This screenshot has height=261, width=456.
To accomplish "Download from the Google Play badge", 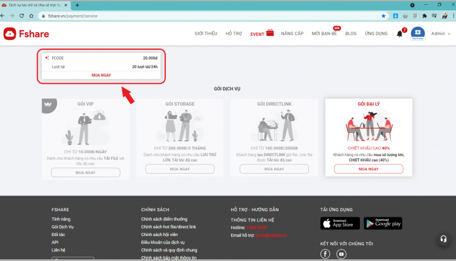I will click(x=383, y=223).
